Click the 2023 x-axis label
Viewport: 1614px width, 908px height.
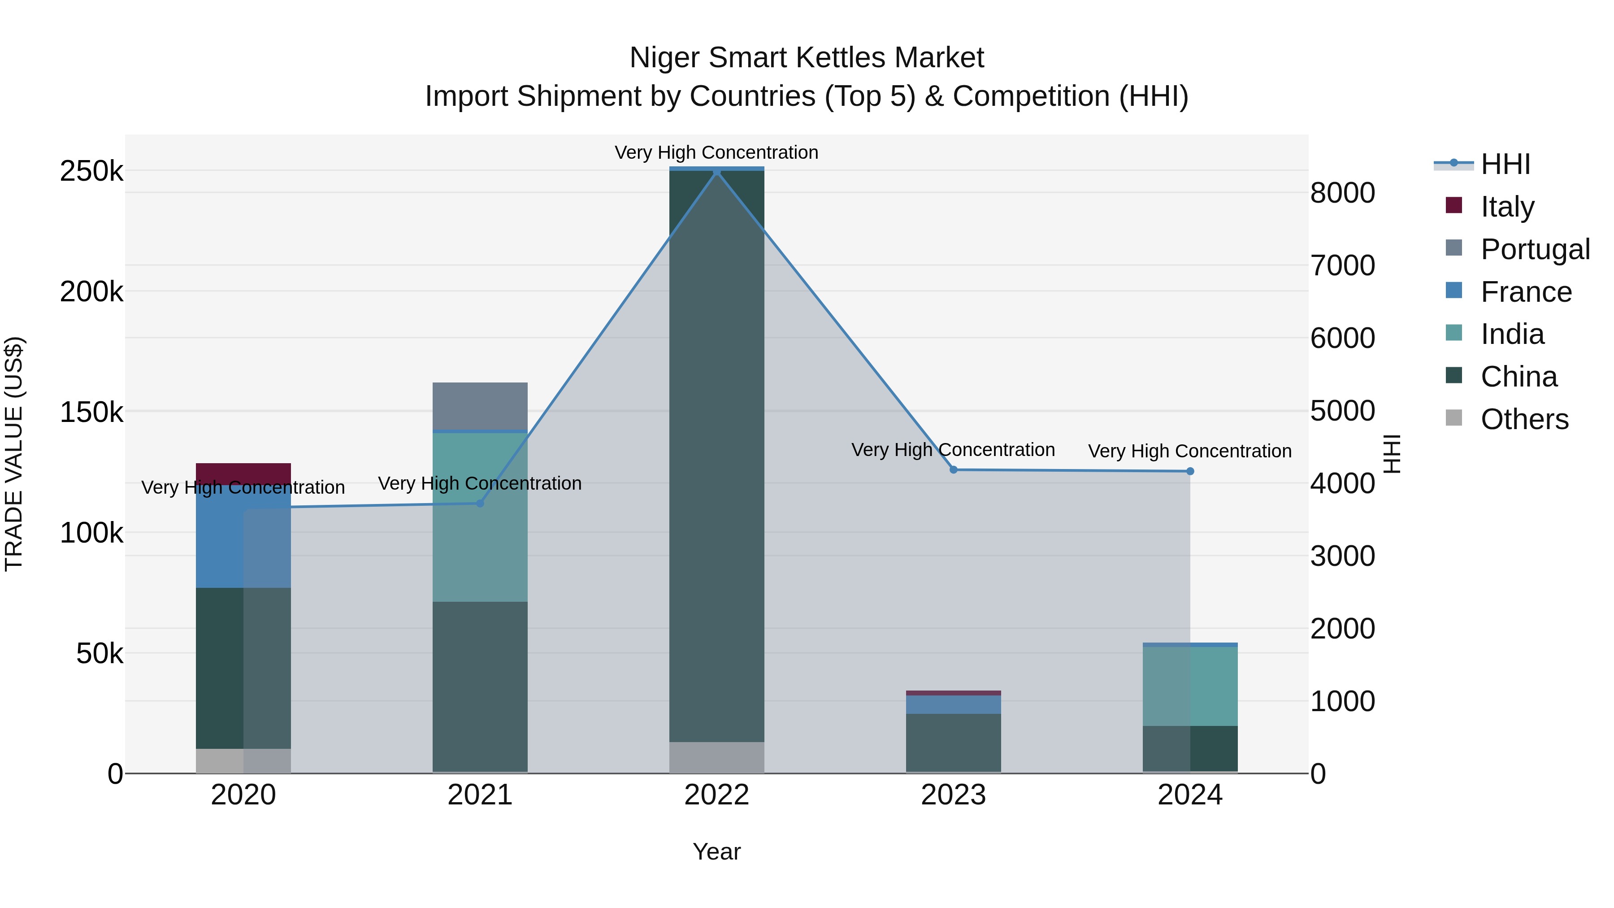[954, 795]
